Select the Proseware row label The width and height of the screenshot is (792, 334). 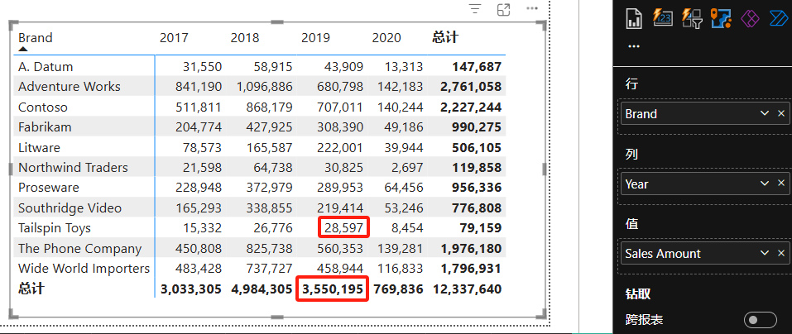(x=49, y=188)
